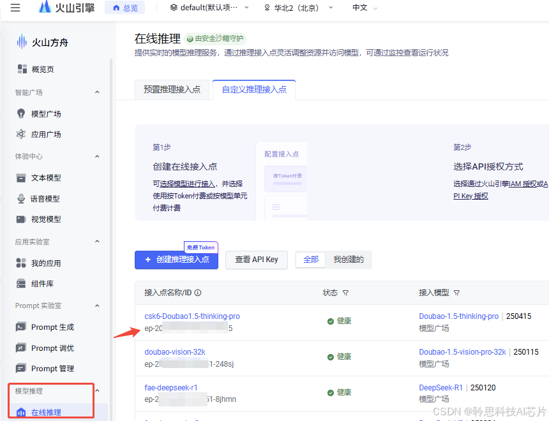Switch to 自定义推理接入点 tab
549x421 pixels.
point(254,89)
